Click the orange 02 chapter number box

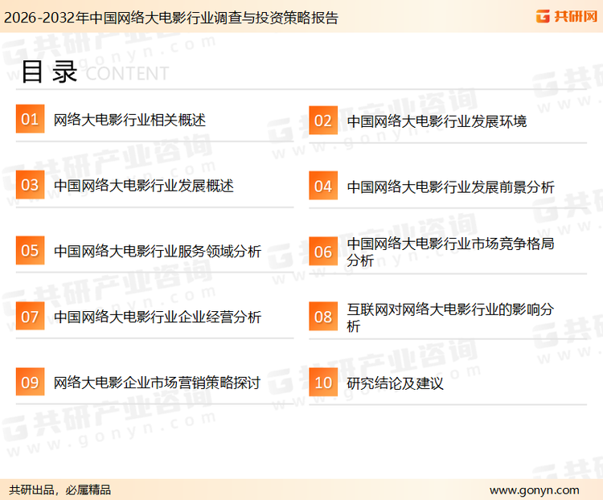tap(323, 121)
